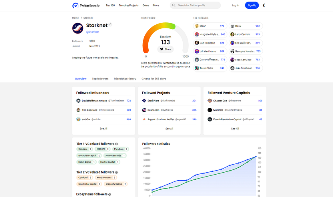Screen dimensions: 333x197
Task: Click Jake Brukhman avatar icon
Action: tap(232, 68)
